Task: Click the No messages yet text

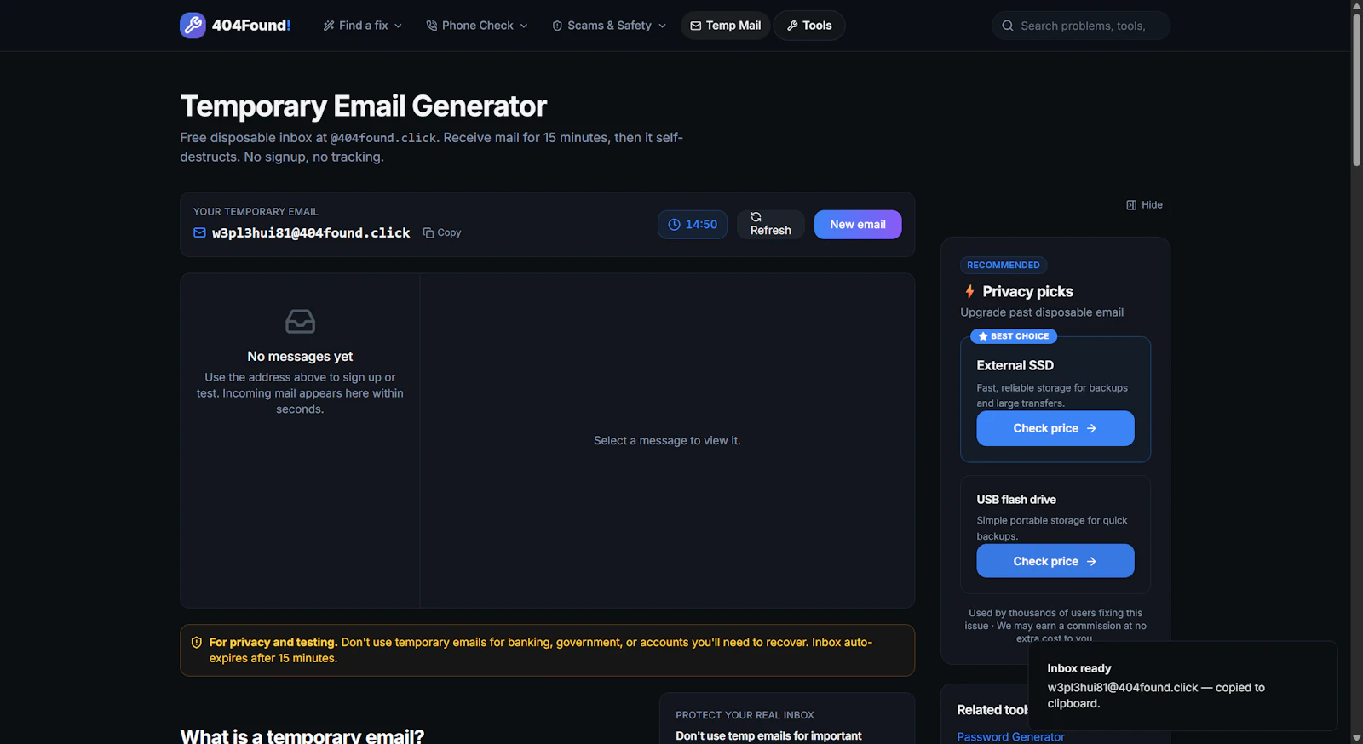Action: click(x=300, y=357)
